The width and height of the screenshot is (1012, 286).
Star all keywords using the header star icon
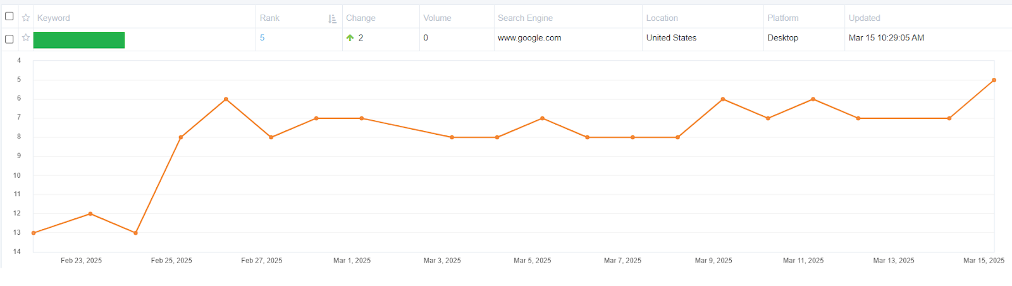(x=26, y=18)
